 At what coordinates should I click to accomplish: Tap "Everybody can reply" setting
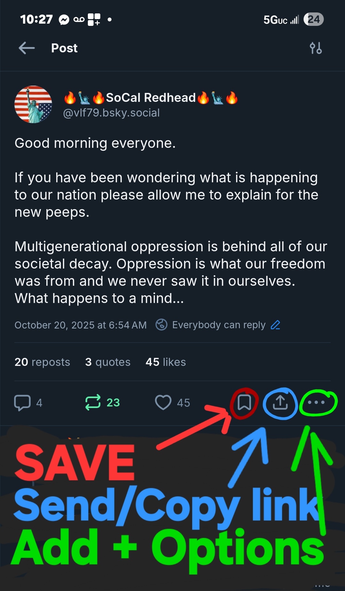pos(219,325)
